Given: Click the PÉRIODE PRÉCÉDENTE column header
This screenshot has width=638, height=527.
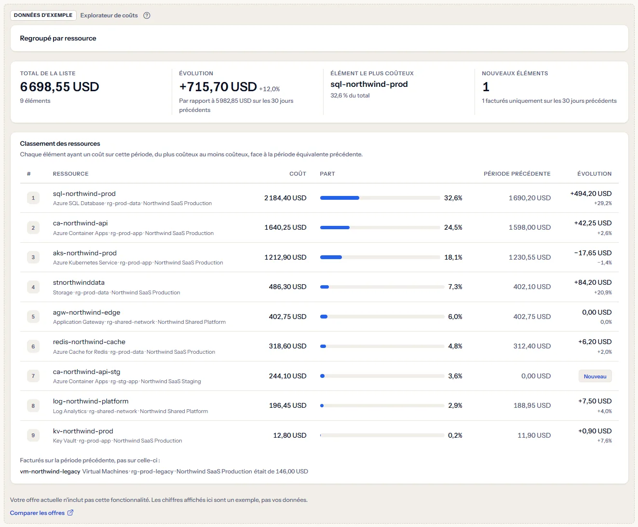Looking at the screenshot, I should coord(517,174).
